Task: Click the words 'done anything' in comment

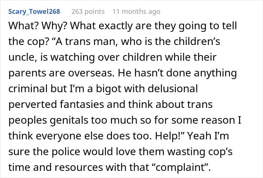Action: (201, 73)
